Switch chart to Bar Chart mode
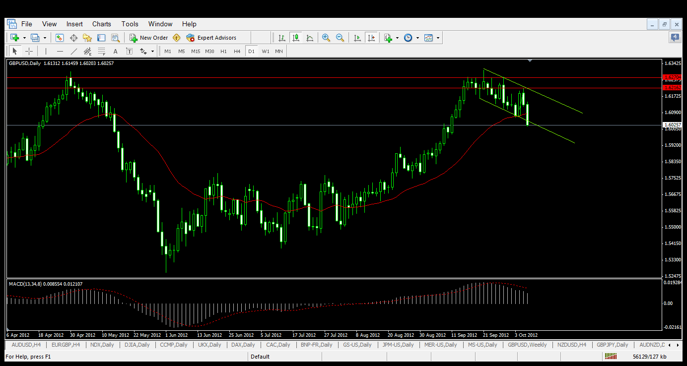The width and height of the screenshot is (687, 366). pos(282,38)
